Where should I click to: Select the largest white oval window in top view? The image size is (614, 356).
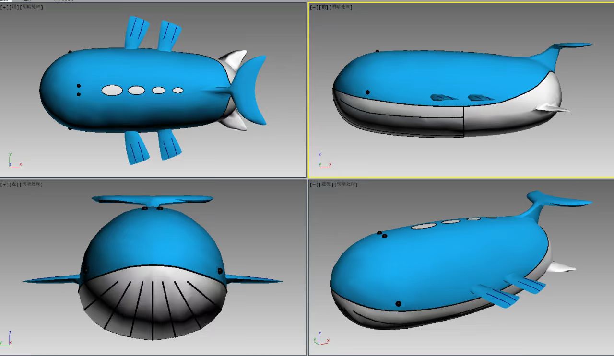[112, 90]
